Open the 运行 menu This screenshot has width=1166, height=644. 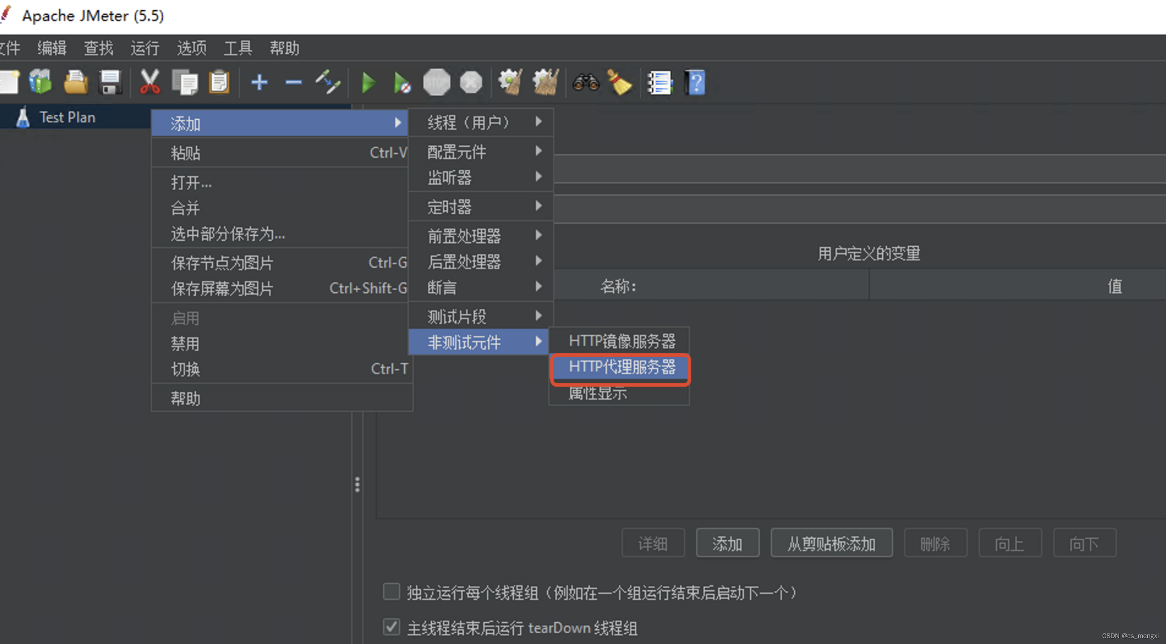145,48
